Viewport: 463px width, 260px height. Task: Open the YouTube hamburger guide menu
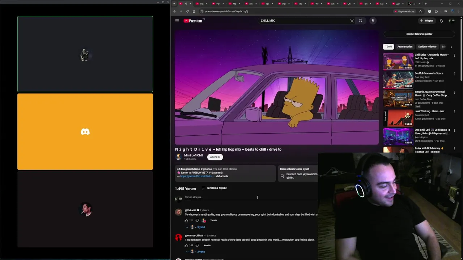(x=177, y=21)
